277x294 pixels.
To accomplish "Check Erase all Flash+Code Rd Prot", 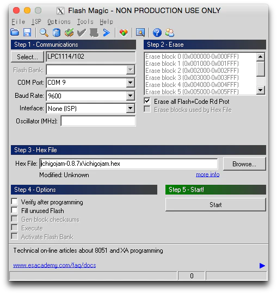I will click(147, 101).
